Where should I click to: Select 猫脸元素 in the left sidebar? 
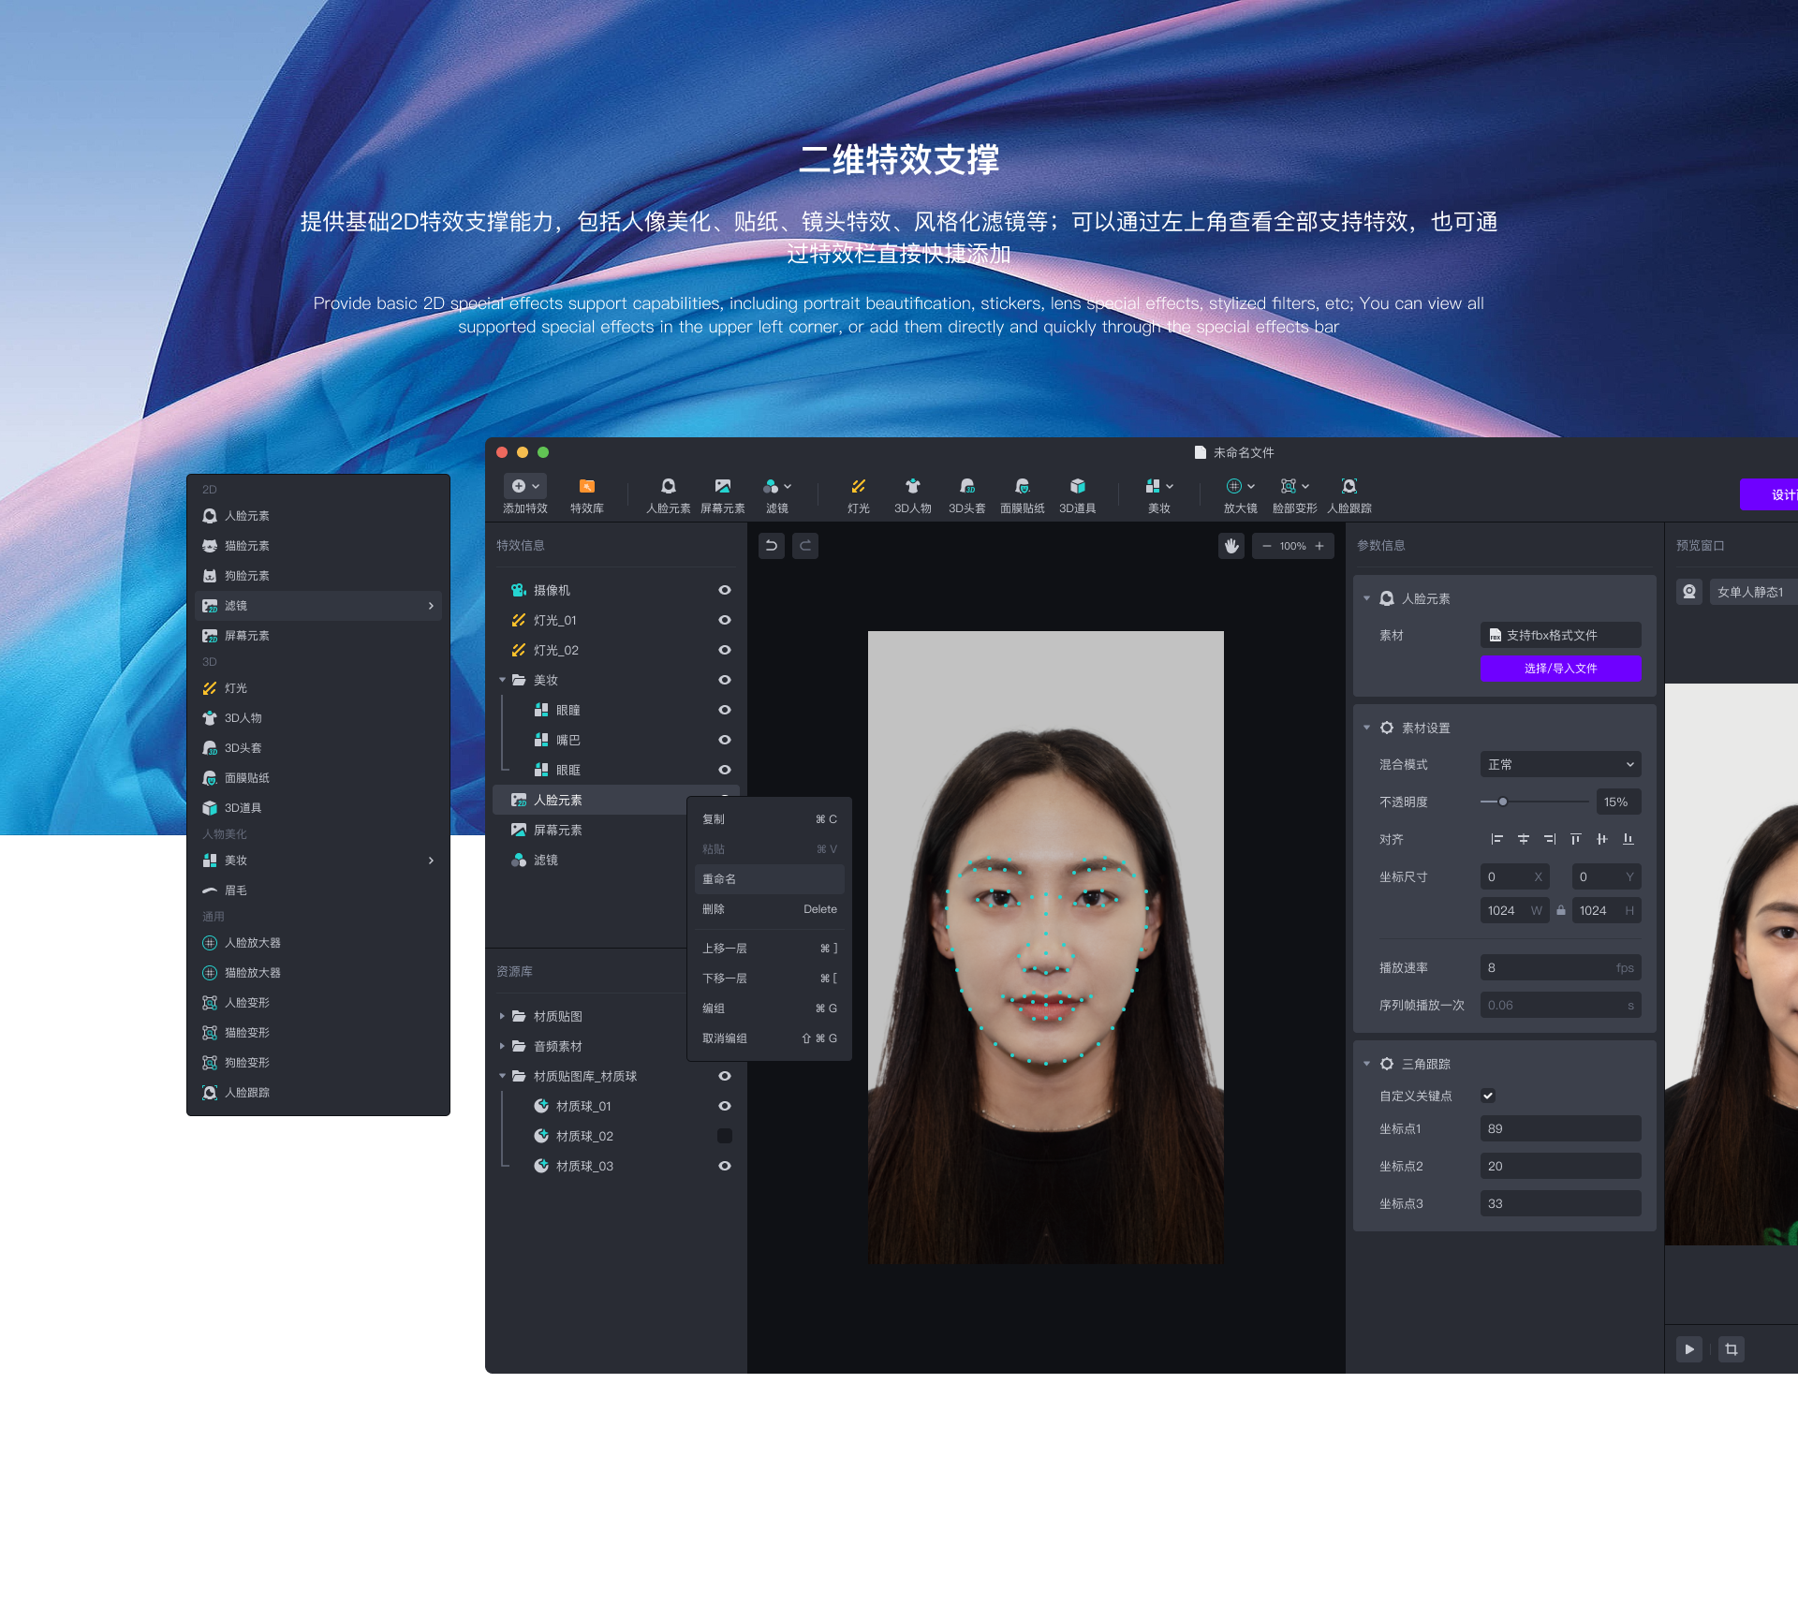click(247, 545)
